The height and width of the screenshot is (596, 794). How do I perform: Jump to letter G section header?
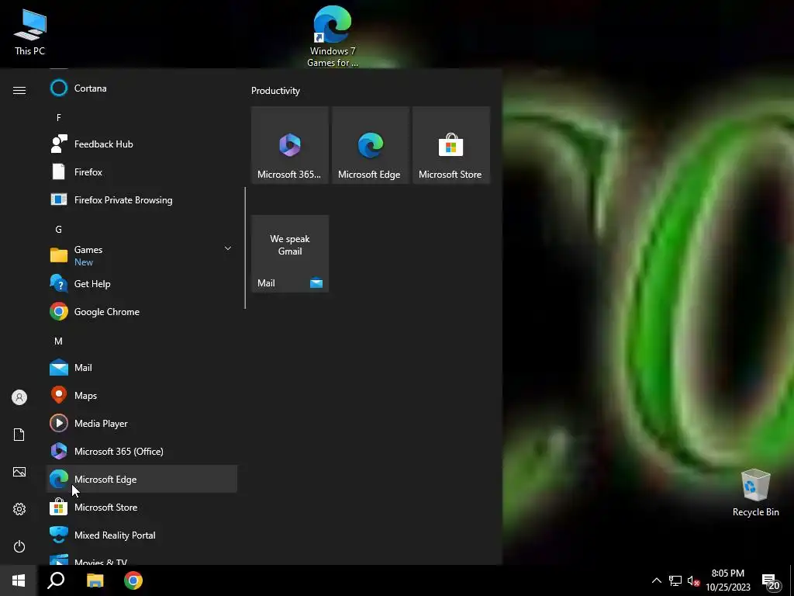click(59, 229)
